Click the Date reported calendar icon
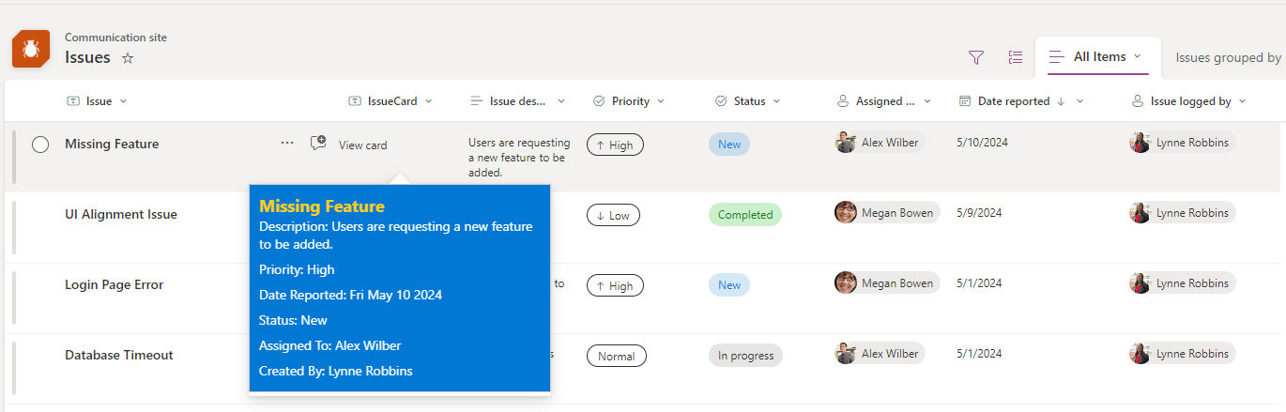 pos(965,101)
